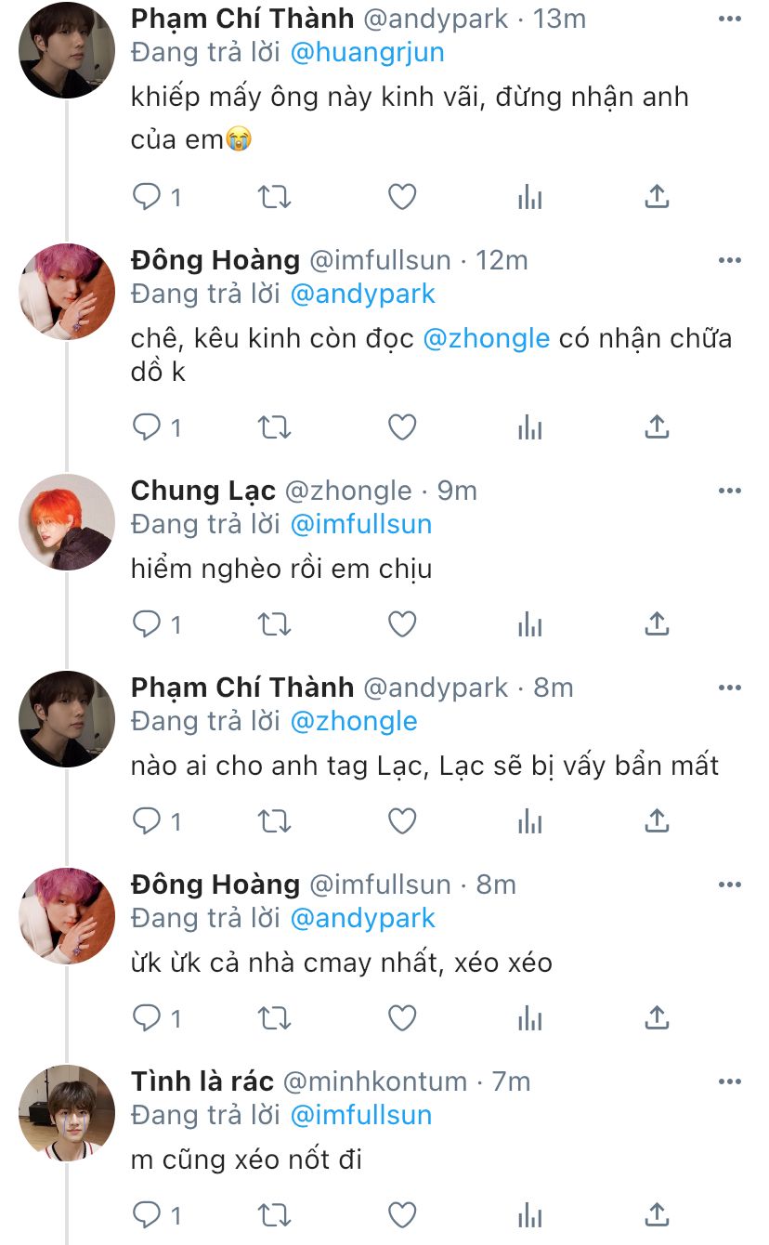Share Phạm Chí Thành's 8m tweet
The image size is (769, 1245).
(657, 821)
